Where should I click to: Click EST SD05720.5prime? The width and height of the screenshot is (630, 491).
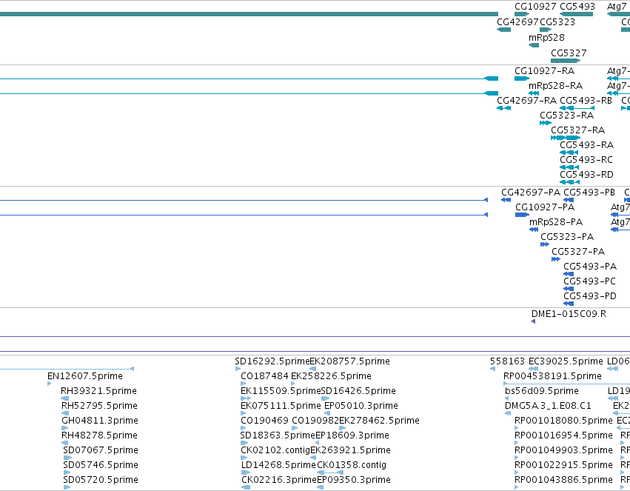[x=67, y=488]
